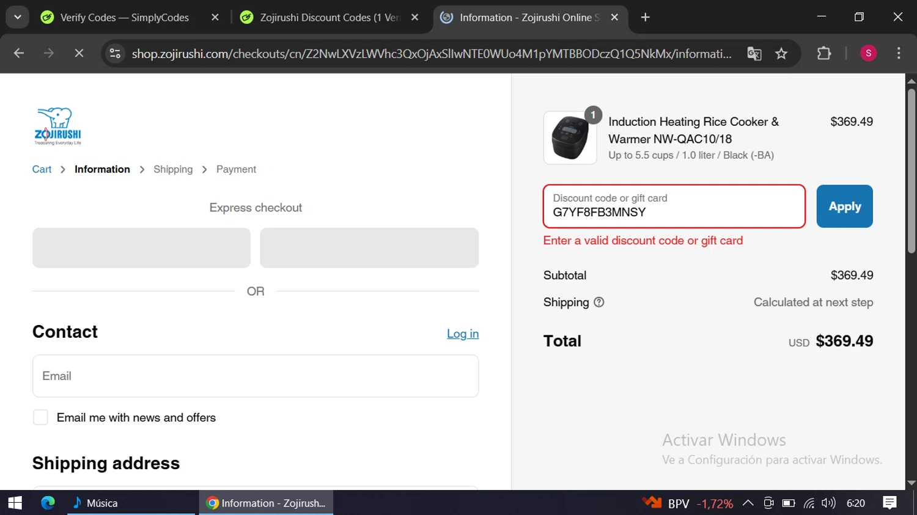Check Email me with news and offers
The image size is (917, 515).
pyautogui.click(x=40, y=417)
